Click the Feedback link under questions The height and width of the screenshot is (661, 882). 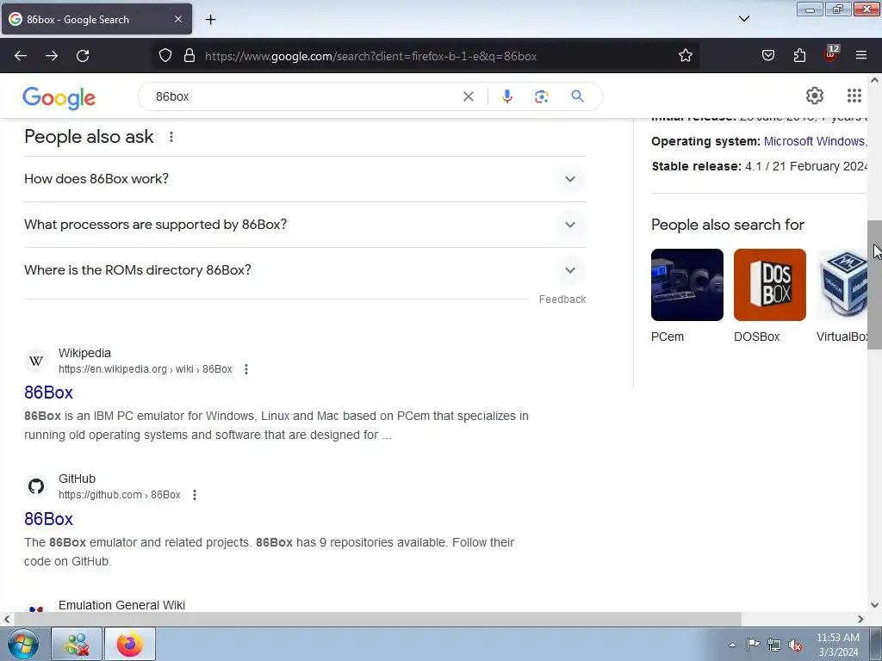tap(562, 300)
